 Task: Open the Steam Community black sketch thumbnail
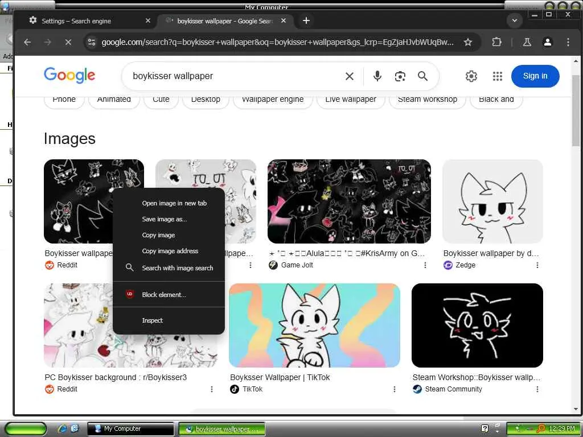tap(477, 325)
